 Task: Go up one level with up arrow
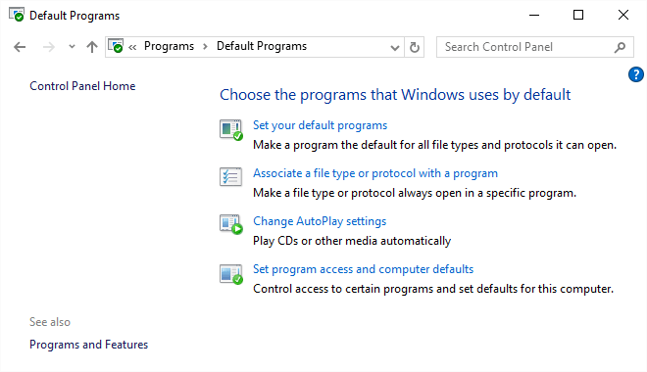(x=92, y=47)
